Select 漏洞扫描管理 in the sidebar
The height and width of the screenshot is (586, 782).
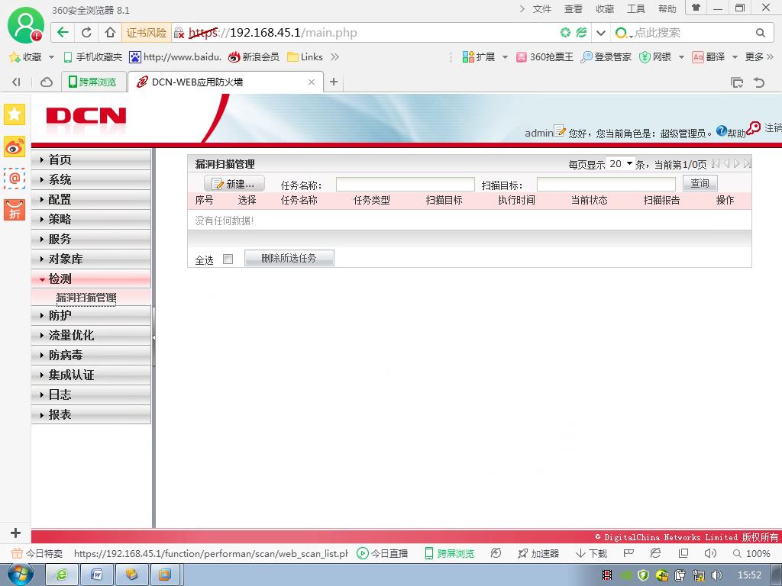pyautogui.click(x=86, y=298)
